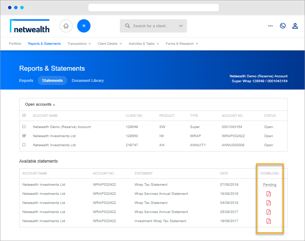Select Reports & Statements in navigation
The width and height of the screenshot is (305, 241).
coord(44,44)
